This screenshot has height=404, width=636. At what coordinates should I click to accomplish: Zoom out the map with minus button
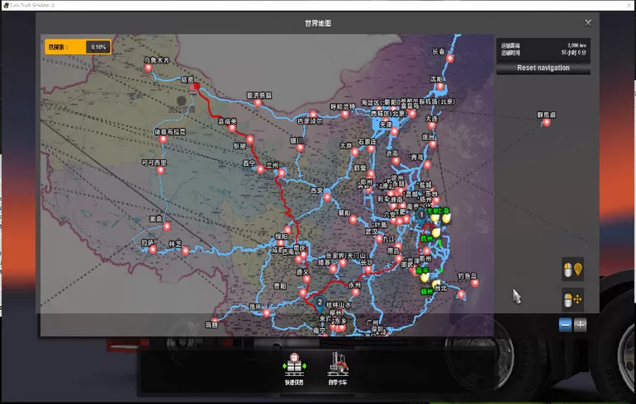click(565, 325)
